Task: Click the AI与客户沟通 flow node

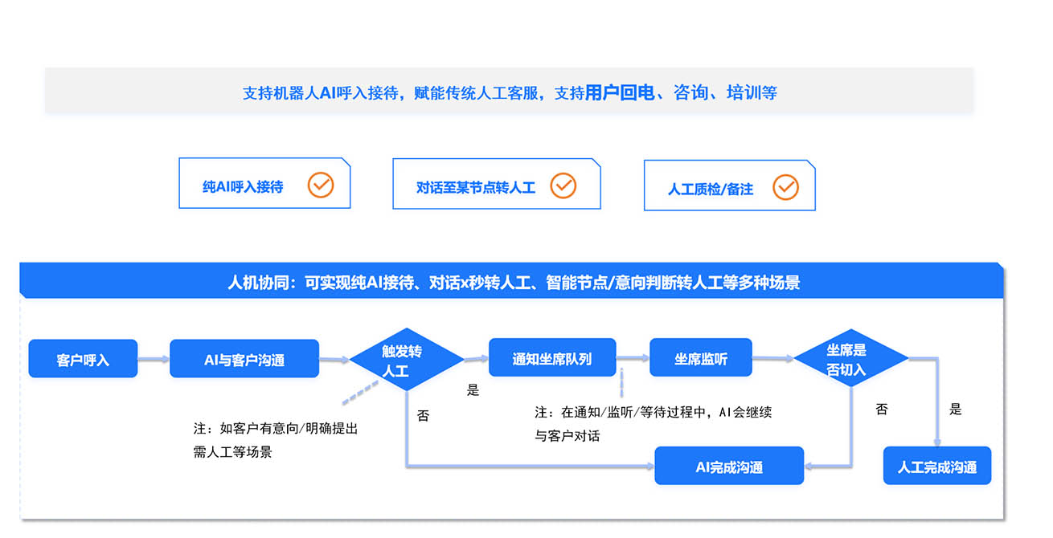Action: point(244,359)
